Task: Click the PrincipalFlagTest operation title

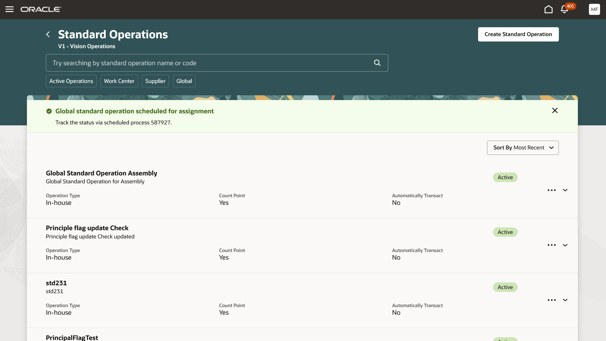Action: pyautogui.click(x=72, y=338)
